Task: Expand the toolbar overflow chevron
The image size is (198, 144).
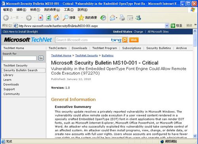Action: (196, 25)
